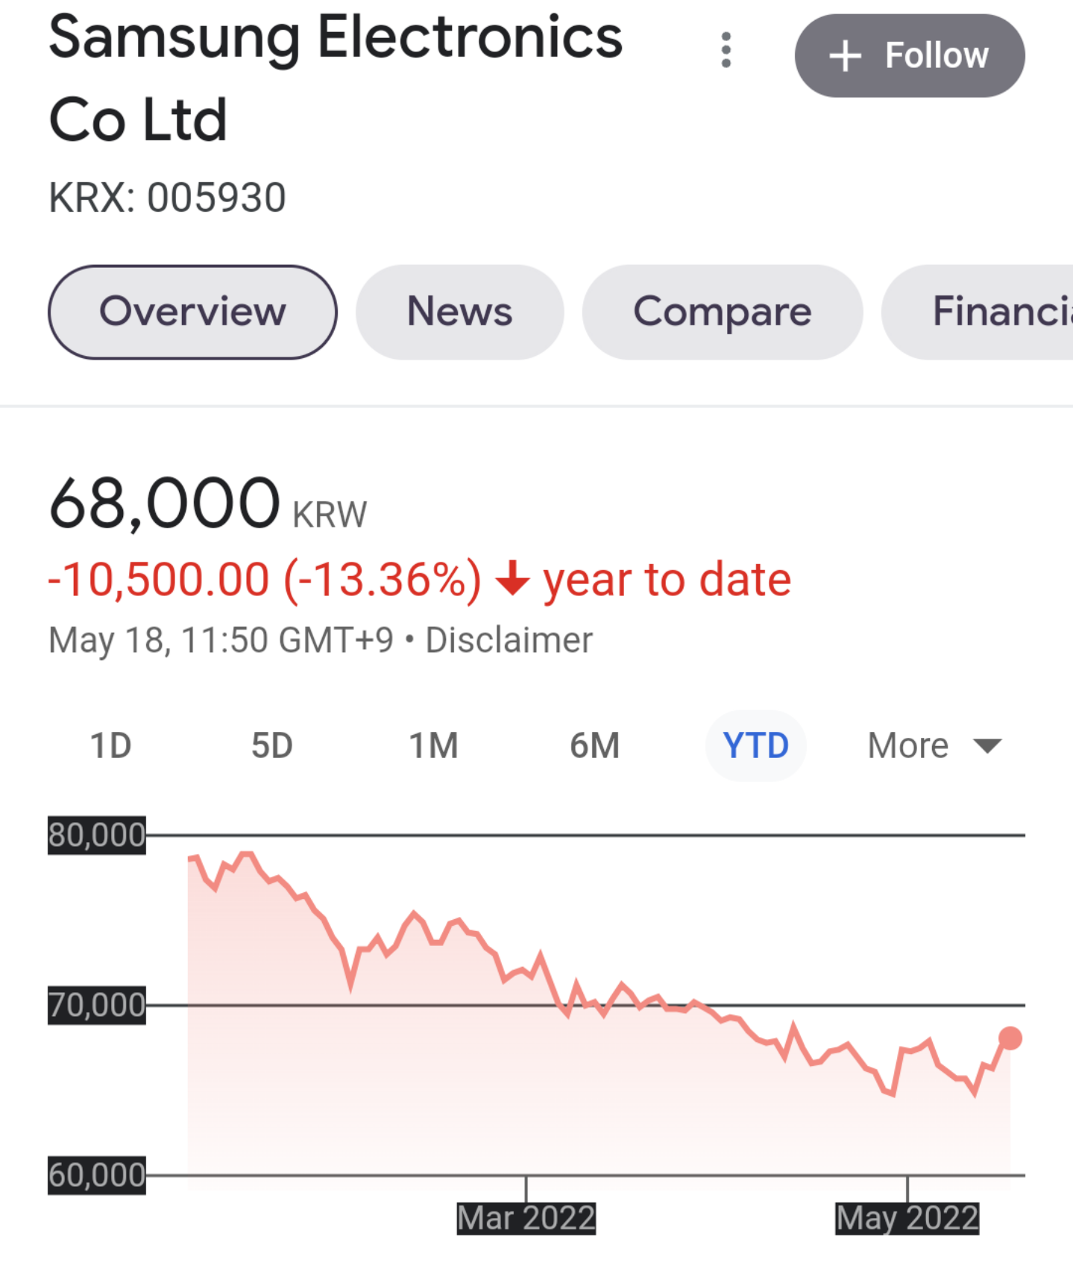
Task: Open the Disclaimer link
Action: pyautogui.click(x=509, y=640)
